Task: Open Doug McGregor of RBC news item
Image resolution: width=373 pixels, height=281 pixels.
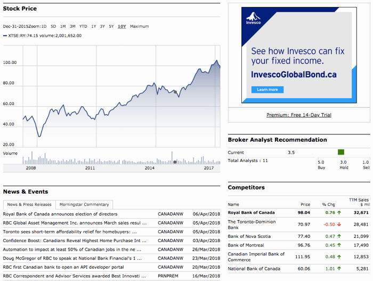Action: point(72,258)
